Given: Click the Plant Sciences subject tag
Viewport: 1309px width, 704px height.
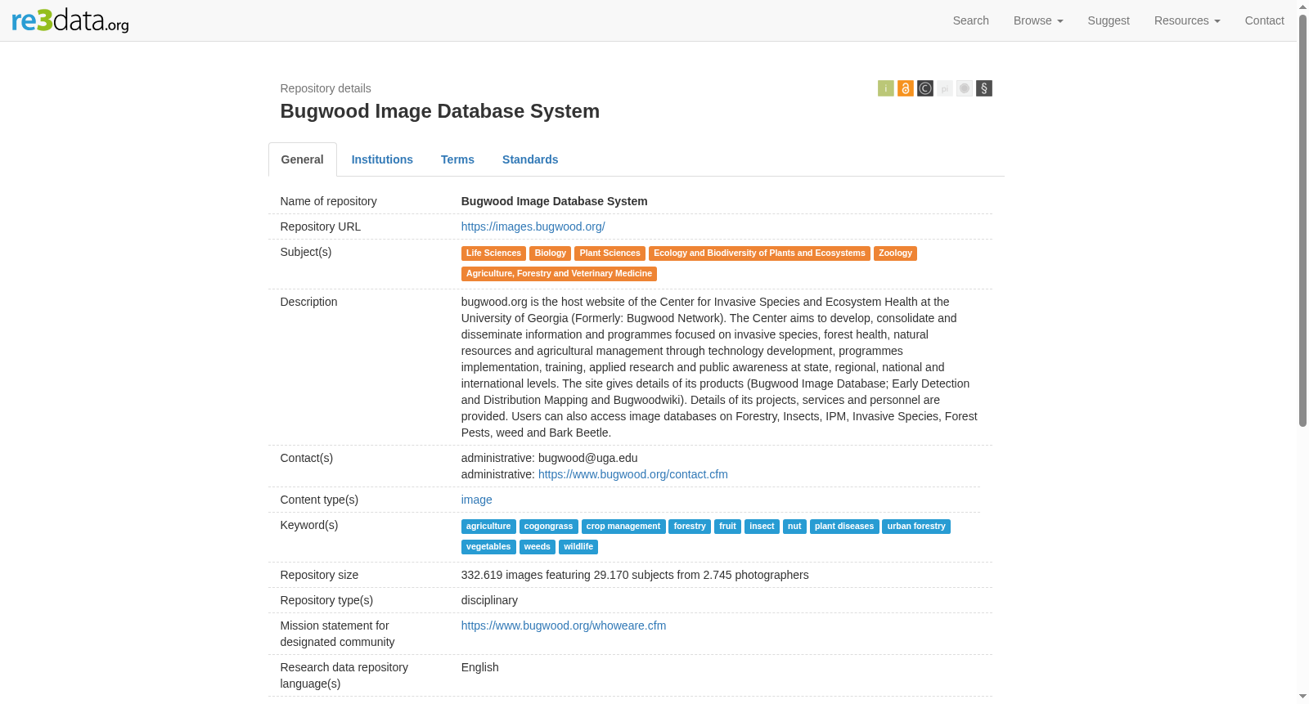Looking at the screenshot, I should [x=610, y=253].
